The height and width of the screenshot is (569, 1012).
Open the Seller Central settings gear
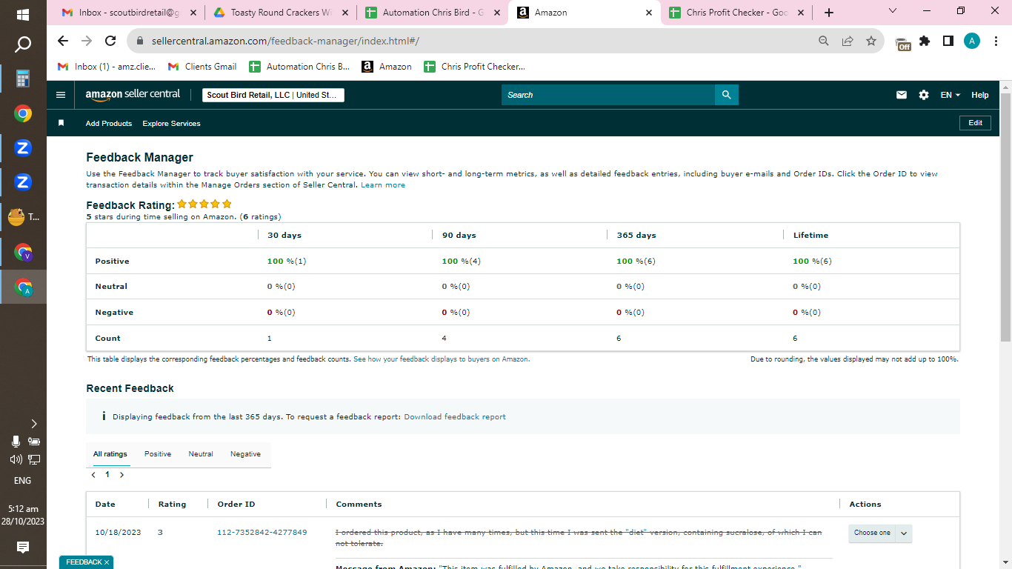point(924,95)
